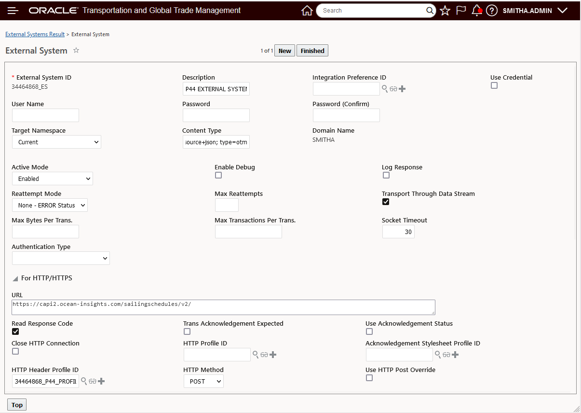View HTTP Header Profile ID glasses icon
The height and width of the screenshot is (413, 581).
coord(93,381)
